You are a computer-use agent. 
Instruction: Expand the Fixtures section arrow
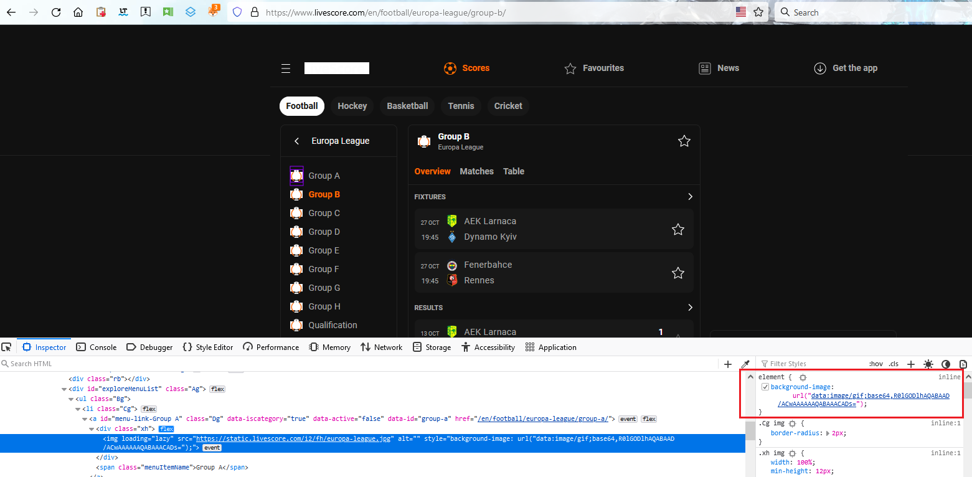tap(690, 197)
